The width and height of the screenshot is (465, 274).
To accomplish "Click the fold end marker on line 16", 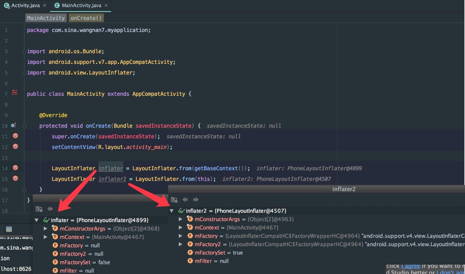I will tap(24, 190).
